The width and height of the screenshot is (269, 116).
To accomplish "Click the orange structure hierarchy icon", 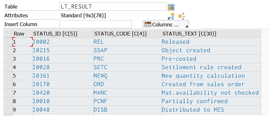I will pos(182,16).
